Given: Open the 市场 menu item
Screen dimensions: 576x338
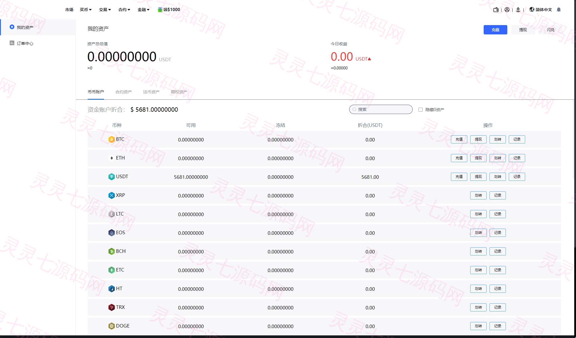Looking at the screenshot, I should 69,10.
